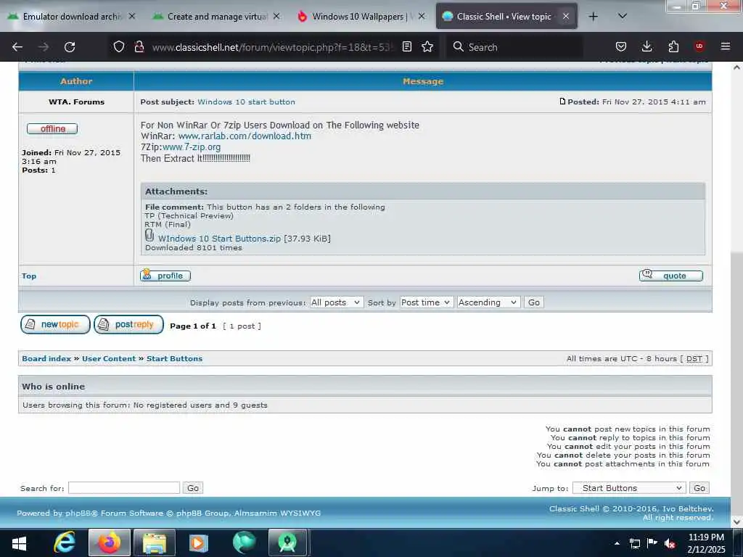Click the Search for input field

click(124, 488)
